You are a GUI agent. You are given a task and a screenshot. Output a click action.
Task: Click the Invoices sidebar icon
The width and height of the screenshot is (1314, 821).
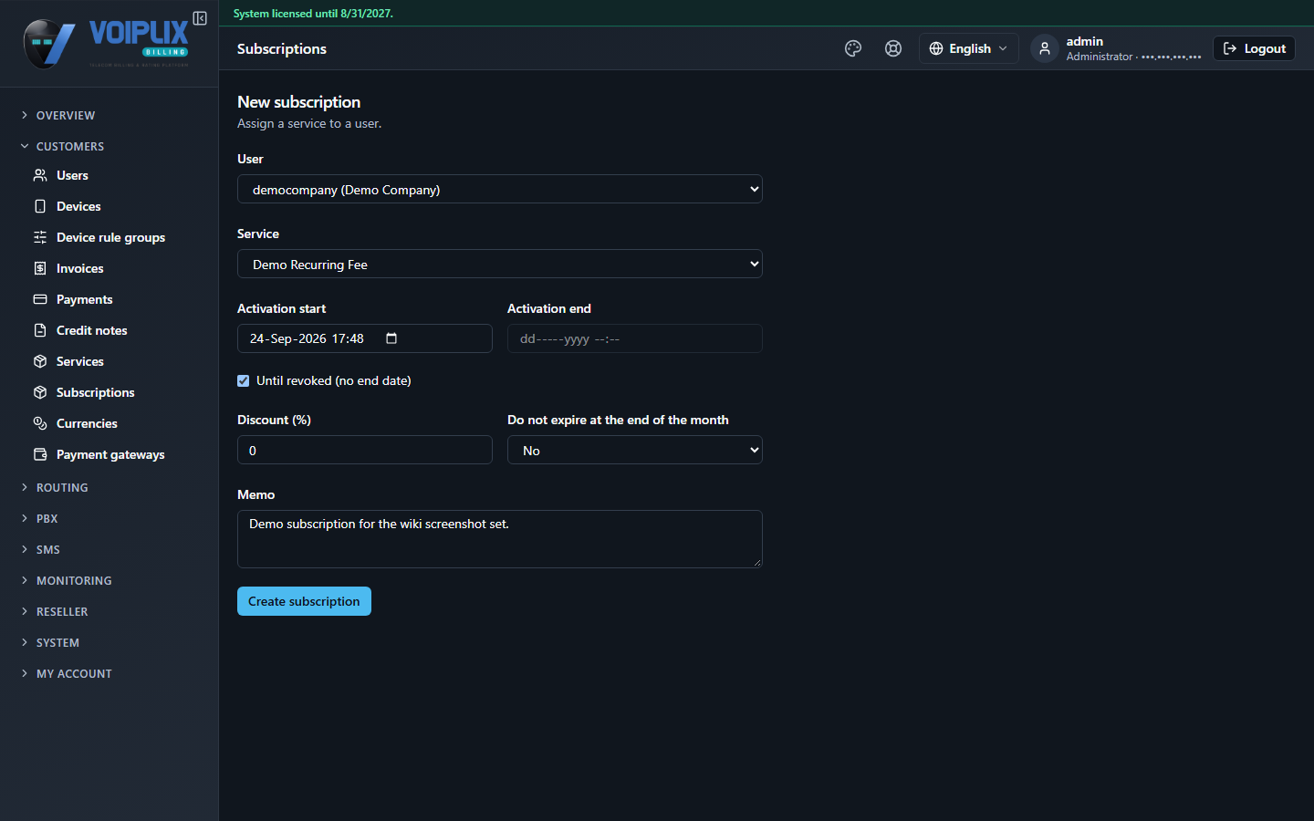point(40,268)
